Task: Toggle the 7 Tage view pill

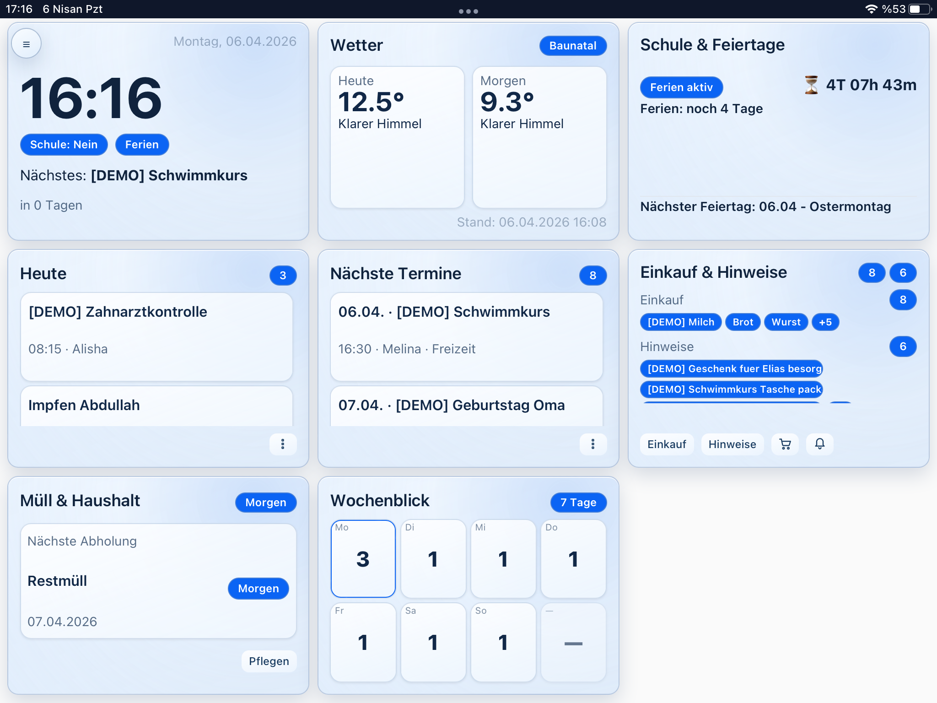Action: 578,503
